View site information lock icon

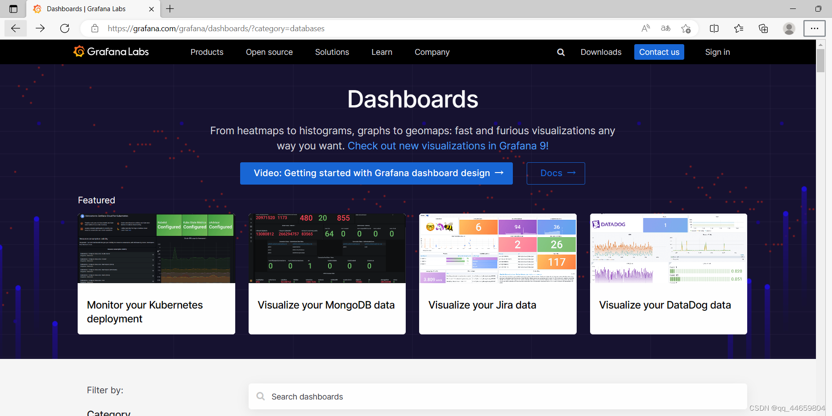click(x=95, y=29)
